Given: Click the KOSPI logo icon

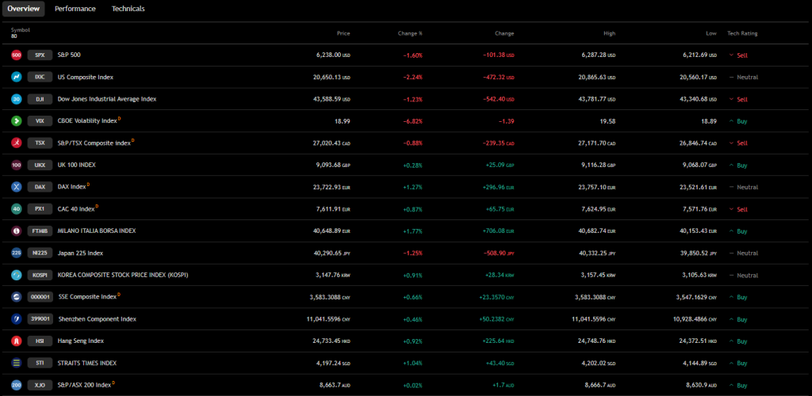Looking at the screenshot, I should pyautogui.click(x=16, y=275).
